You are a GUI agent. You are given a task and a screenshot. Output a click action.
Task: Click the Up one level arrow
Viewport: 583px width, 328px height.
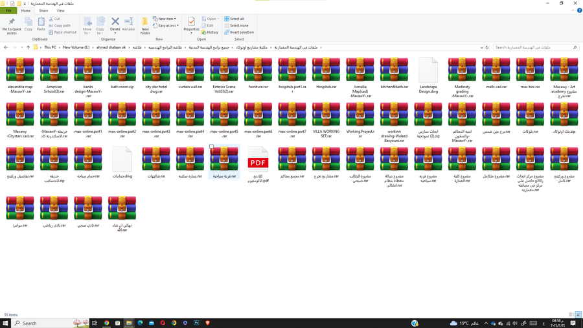pos(28,47)
